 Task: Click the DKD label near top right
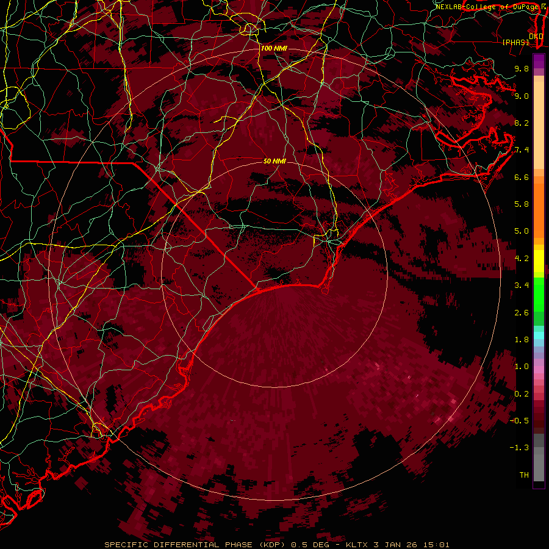[536, 37]
